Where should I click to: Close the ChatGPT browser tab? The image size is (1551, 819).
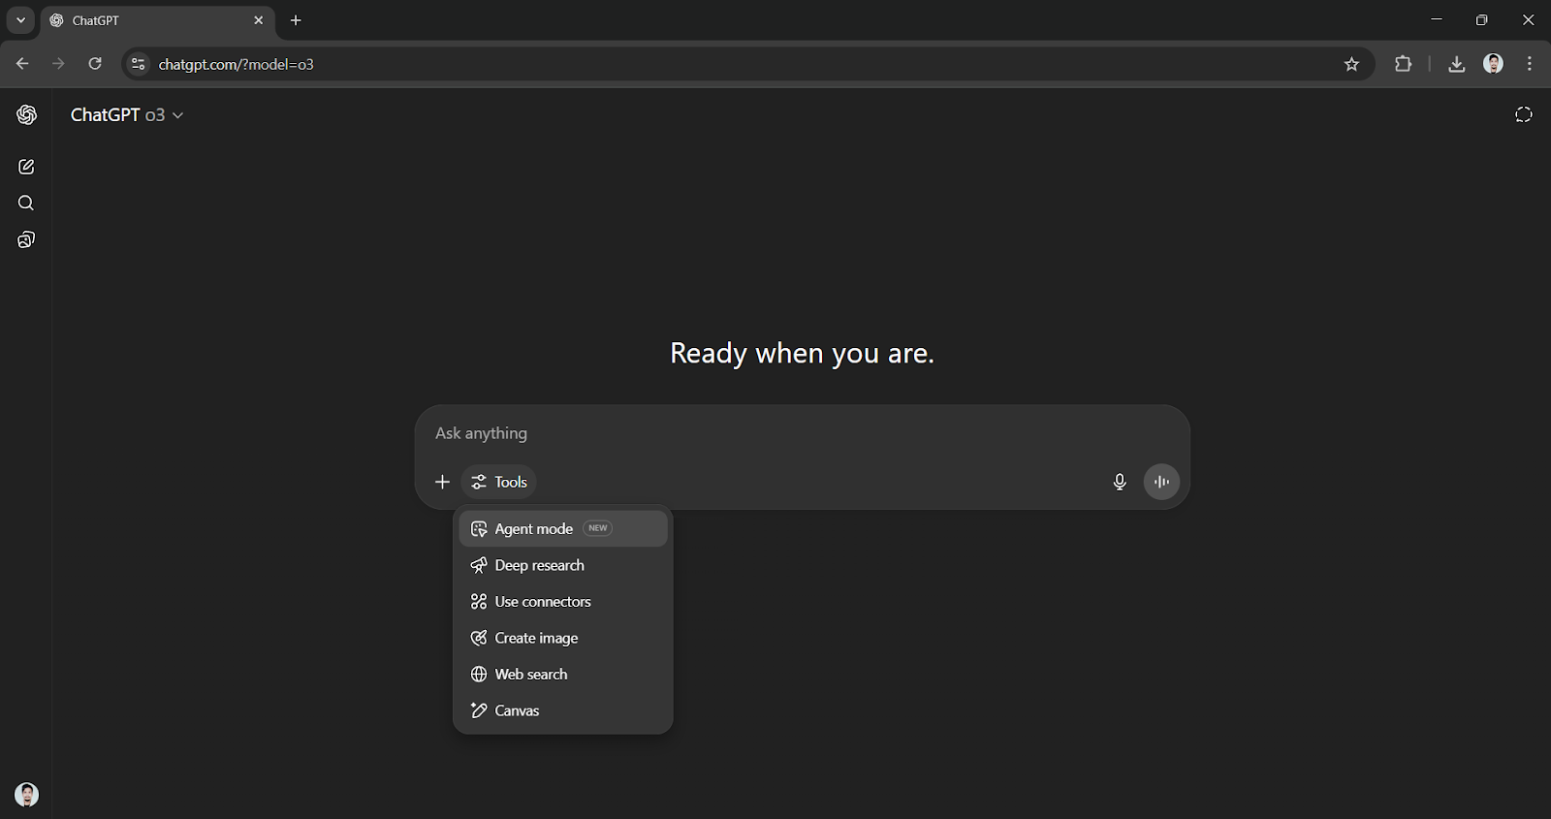tap(258, 20)
